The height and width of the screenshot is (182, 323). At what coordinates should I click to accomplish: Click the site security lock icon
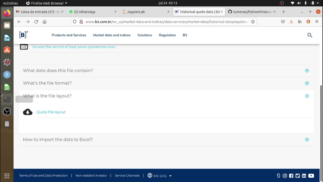[x=81, y=22]
